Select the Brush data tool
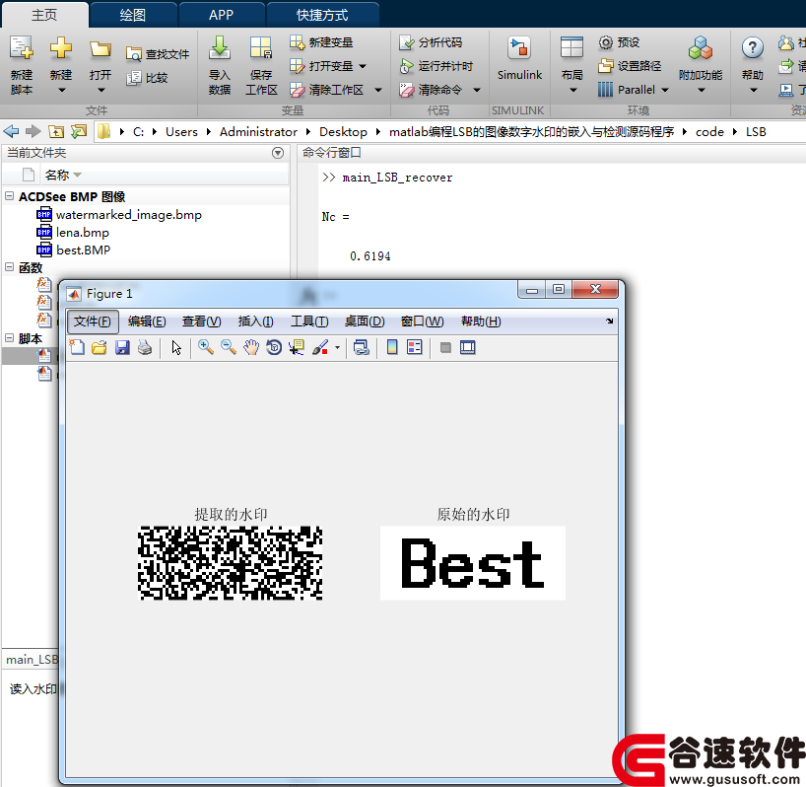Viewport: 806px width, 787px height. (x=320, y=348)
